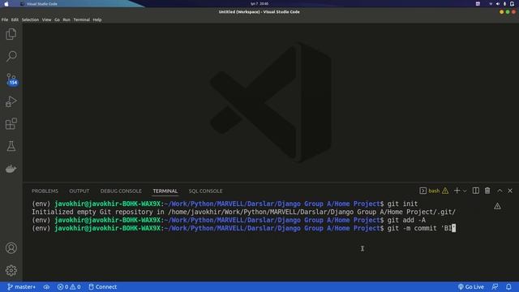Click the clock in top bar
Screen dimensions: 519x292
(259, 3)
